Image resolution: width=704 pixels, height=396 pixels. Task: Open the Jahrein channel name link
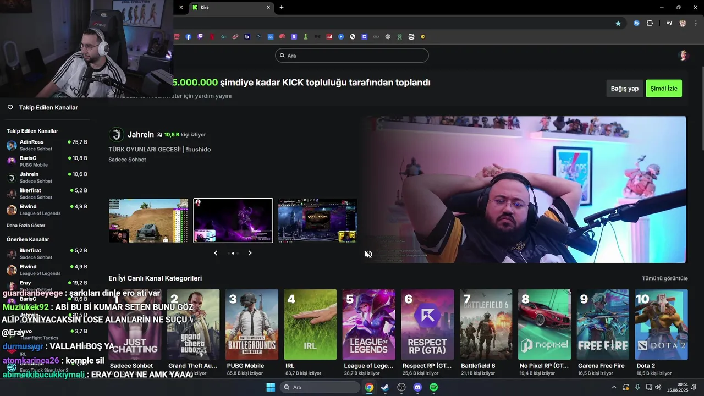[141, 135]
